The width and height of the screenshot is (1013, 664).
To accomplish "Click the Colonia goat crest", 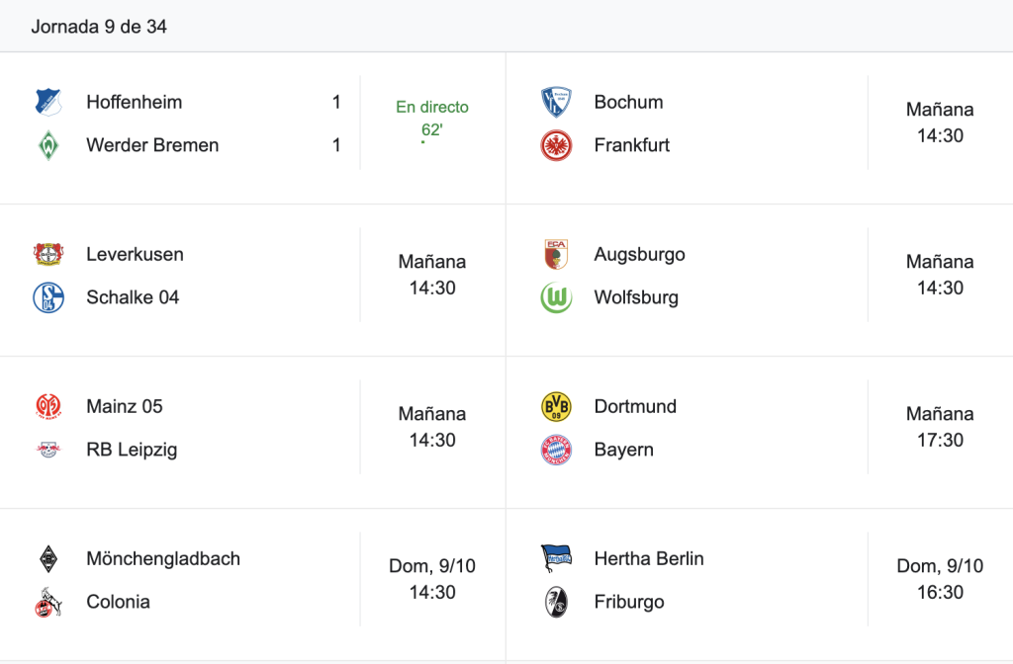I will coord(48,602).
